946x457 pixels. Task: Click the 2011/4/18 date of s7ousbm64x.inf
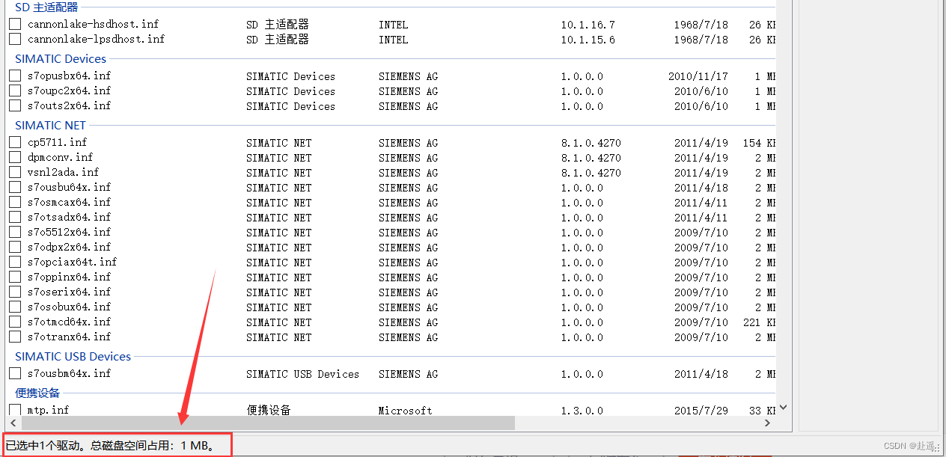[701, 374]
